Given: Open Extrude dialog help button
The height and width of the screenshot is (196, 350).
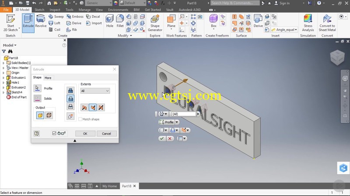Looking at the screenshot, I should tap(37, 133).
